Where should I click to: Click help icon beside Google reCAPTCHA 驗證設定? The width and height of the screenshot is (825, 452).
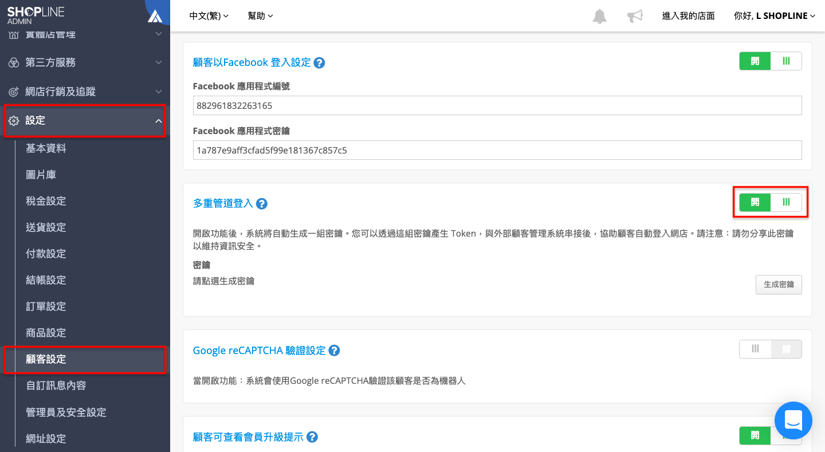tap(334, 351)
